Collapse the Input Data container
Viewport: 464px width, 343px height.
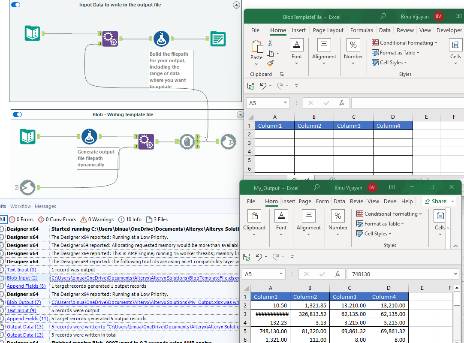[x=236, y=5]
